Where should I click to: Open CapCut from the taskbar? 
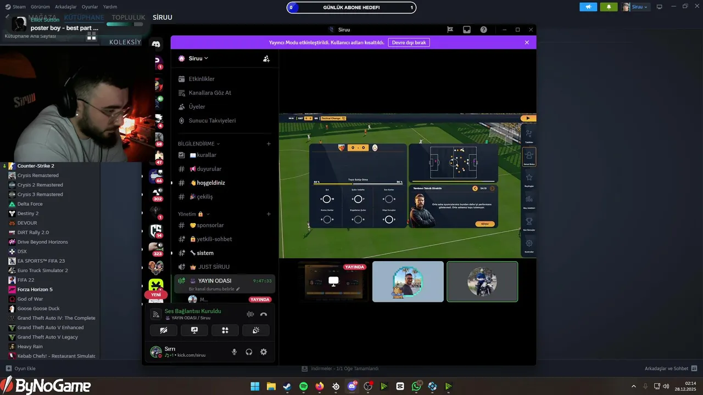click(400, 386)
